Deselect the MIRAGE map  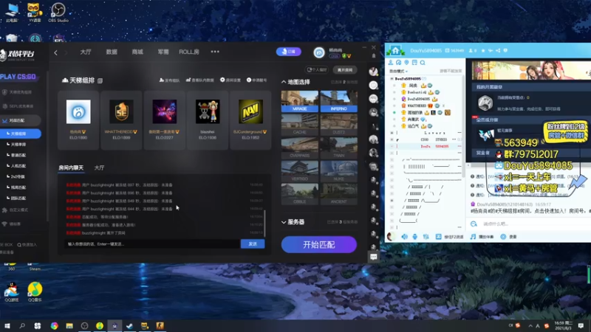pyautogui.click(x=300, y=101)
